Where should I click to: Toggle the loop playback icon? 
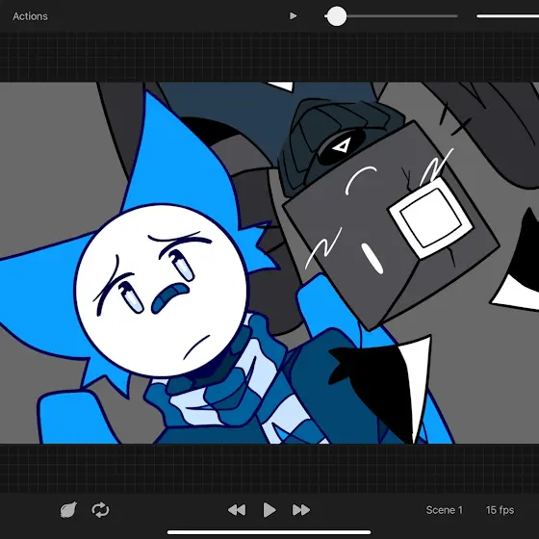coord(100,510)
